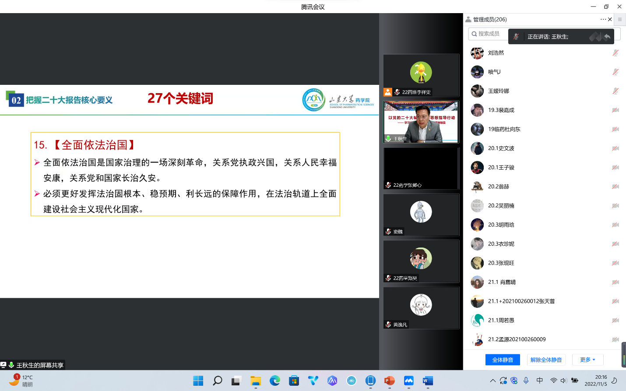Viewport: 626px width, 391px height.
Task: Toggle mute for member 刘浩然
Action: point(615,53)
